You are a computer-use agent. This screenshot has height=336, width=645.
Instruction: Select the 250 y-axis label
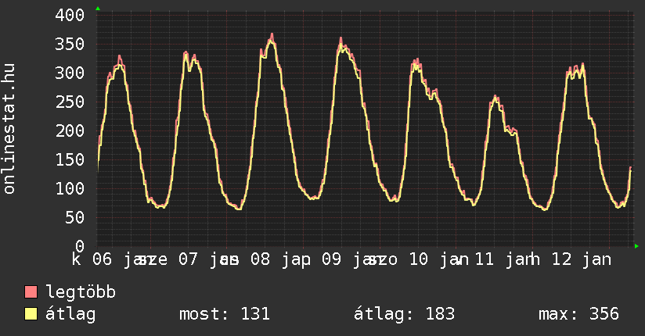pos(70,102)
